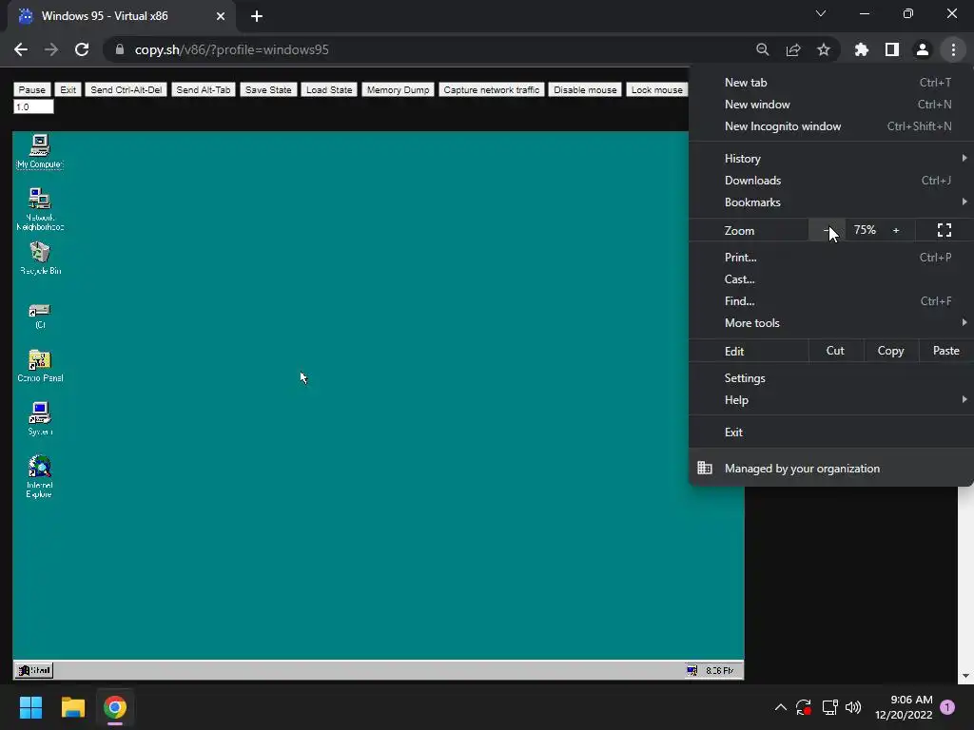Viewport: 974px width, 730px height.
Task: Click the site lock icon in address bar
Action: pyautogui.click(x=120, y=49)
